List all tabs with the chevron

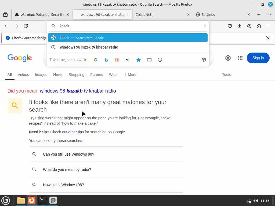point(270,14)
